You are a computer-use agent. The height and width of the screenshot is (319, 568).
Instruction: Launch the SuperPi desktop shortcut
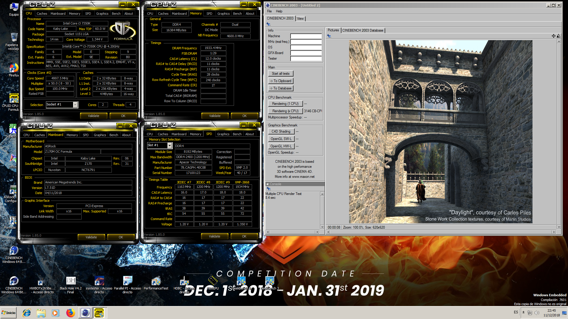13,131
